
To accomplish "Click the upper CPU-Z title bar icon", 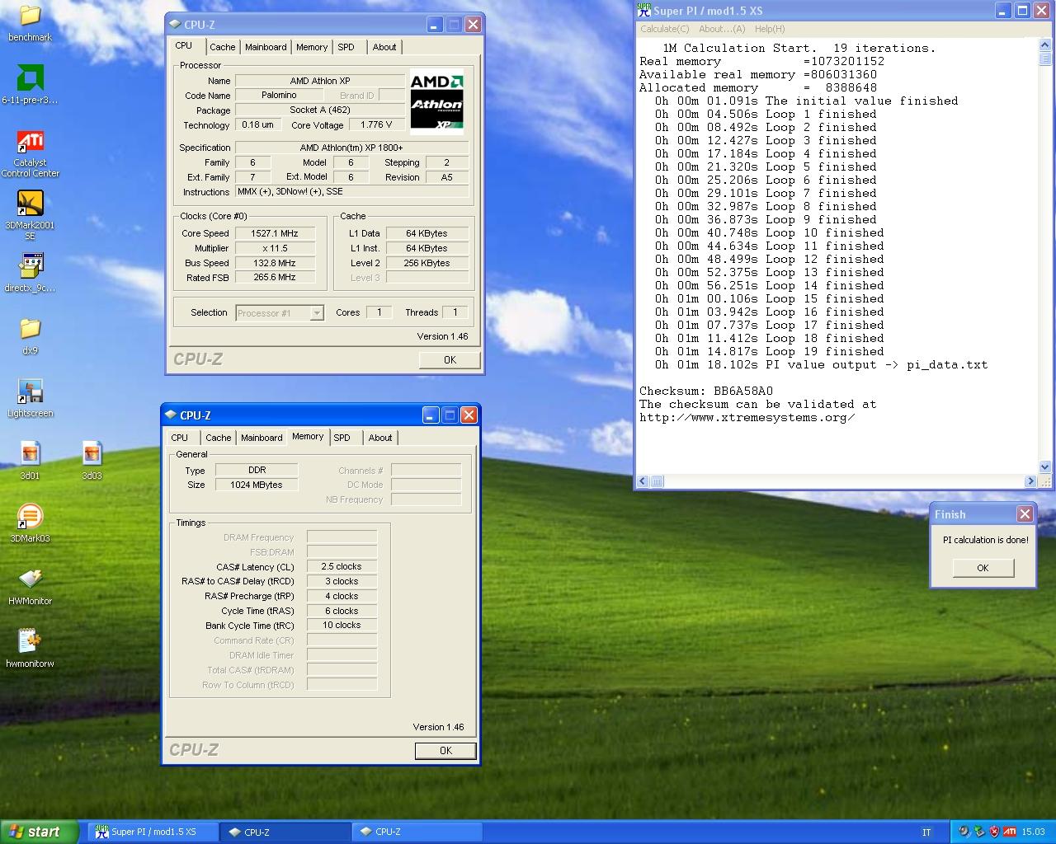I will 175,25.
